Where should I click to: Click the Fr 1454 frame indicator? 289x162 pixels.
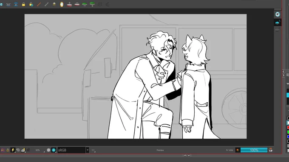click(x=229, y=150)
